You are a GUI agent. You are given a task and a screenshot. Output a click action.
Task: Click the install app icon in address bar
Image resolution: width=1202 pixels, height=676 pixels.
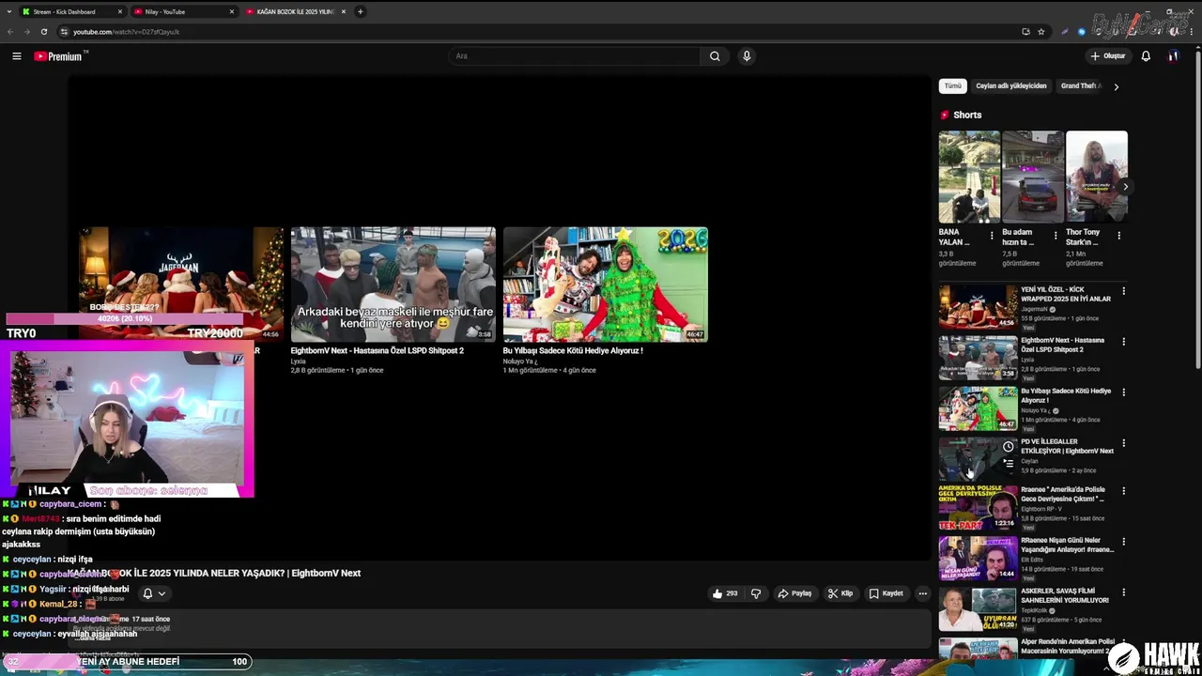(x=1025, y=31)
